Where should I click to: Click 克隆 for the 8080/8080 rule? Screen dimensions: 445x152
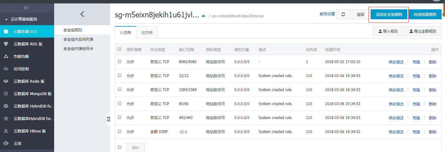pyautogui.click(x=416, y=62)
